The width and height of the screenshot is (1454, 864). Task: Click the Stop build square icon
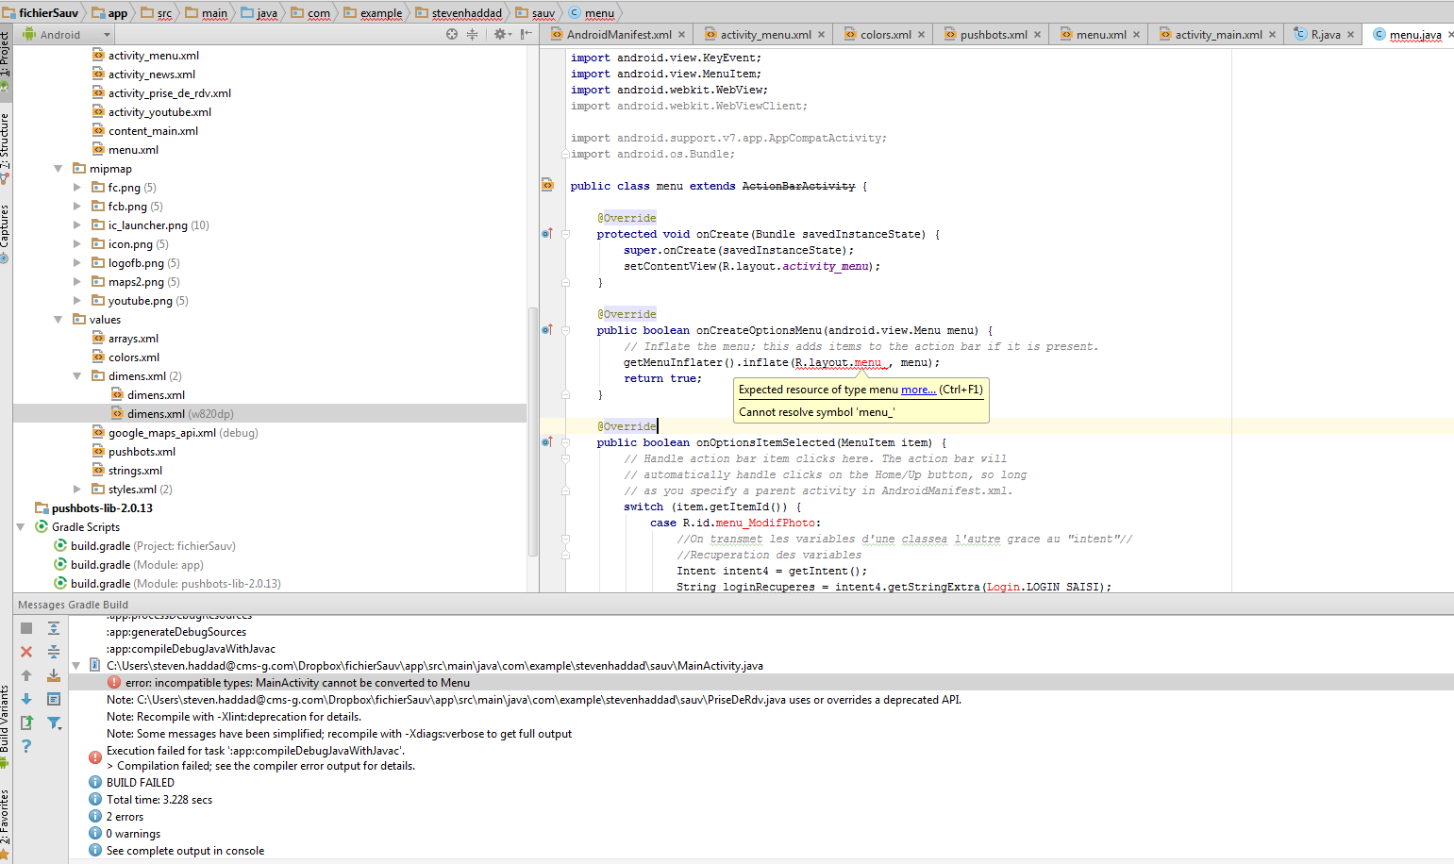tap(26, 628)
